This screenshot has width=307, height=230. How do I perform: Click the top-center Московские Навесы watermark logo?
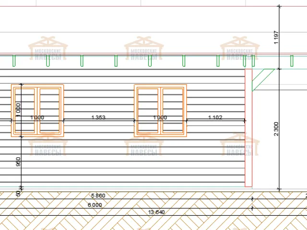point(144,49)
